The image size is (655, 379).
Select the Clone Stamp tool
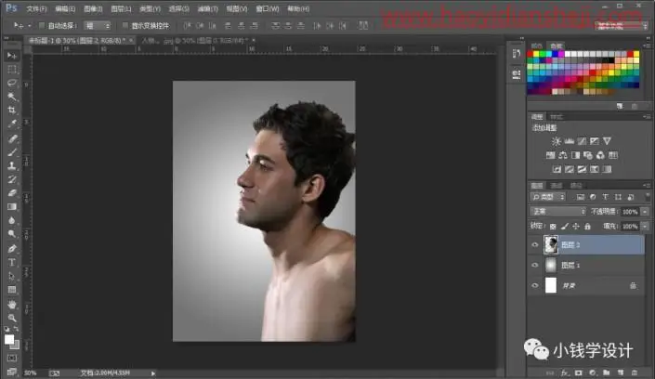12,166
